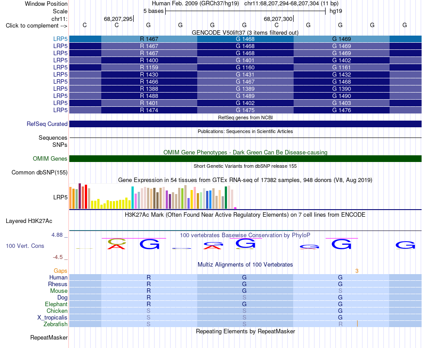Click the 68,207,295 ruler coordinate
The height and width of the screenshot is (348, 422).
click(x=119, y=19)
